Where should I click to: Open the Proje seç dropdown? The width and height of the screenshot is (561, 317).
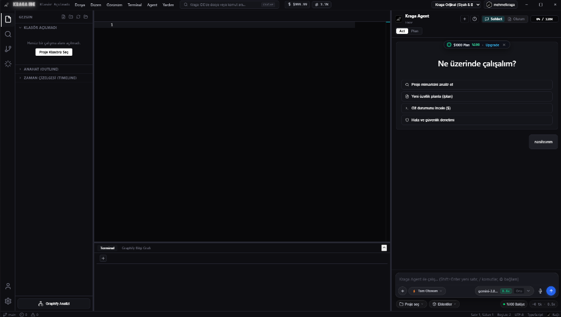point(411,304)
